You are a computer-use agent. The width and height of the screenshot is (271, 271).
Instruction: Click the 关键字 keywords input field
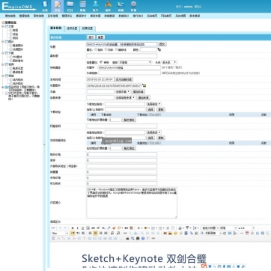[x=129, y=67]
